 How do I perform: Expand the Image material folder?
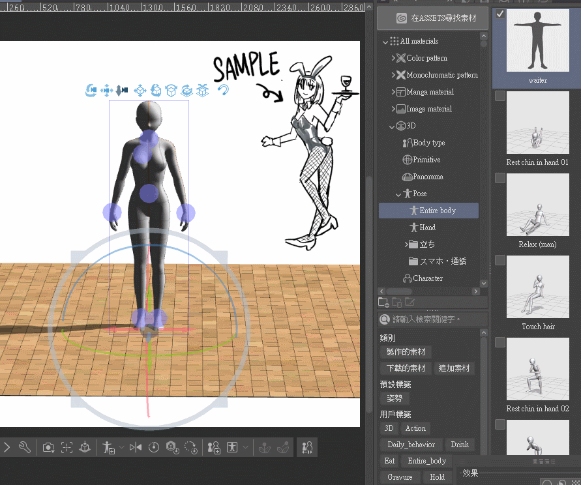(393, 109)
